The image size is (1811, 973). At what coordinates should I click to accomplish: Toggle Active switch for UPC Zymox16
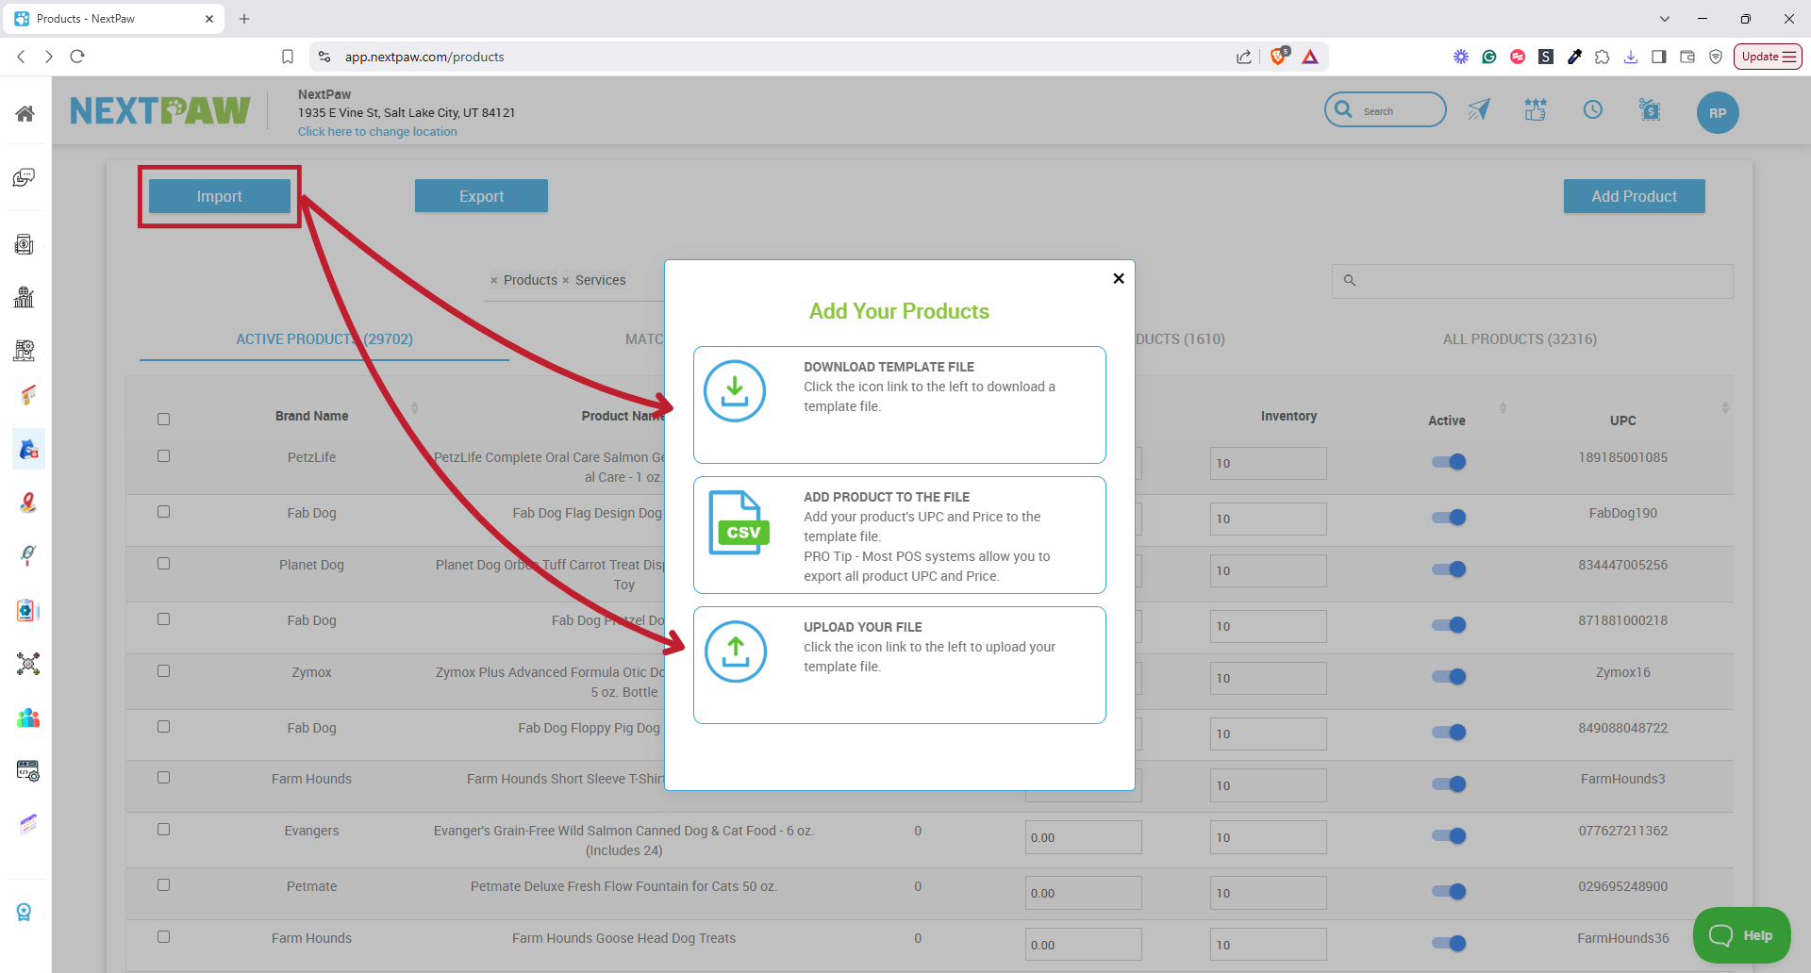(1448, 676)
